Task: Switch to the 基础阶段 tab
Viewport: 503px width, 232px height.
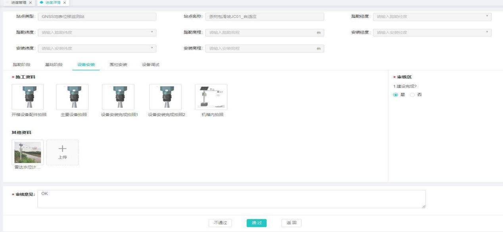Action: click(x=54, y=65)
